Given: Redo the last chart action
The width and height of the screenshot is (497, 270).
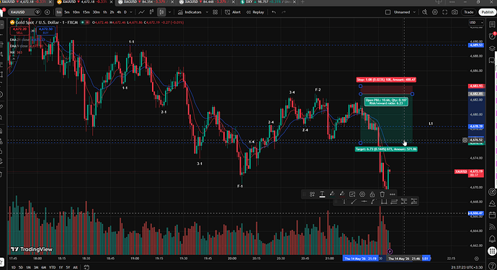Looking at the screenshot, I should [284, 12].
